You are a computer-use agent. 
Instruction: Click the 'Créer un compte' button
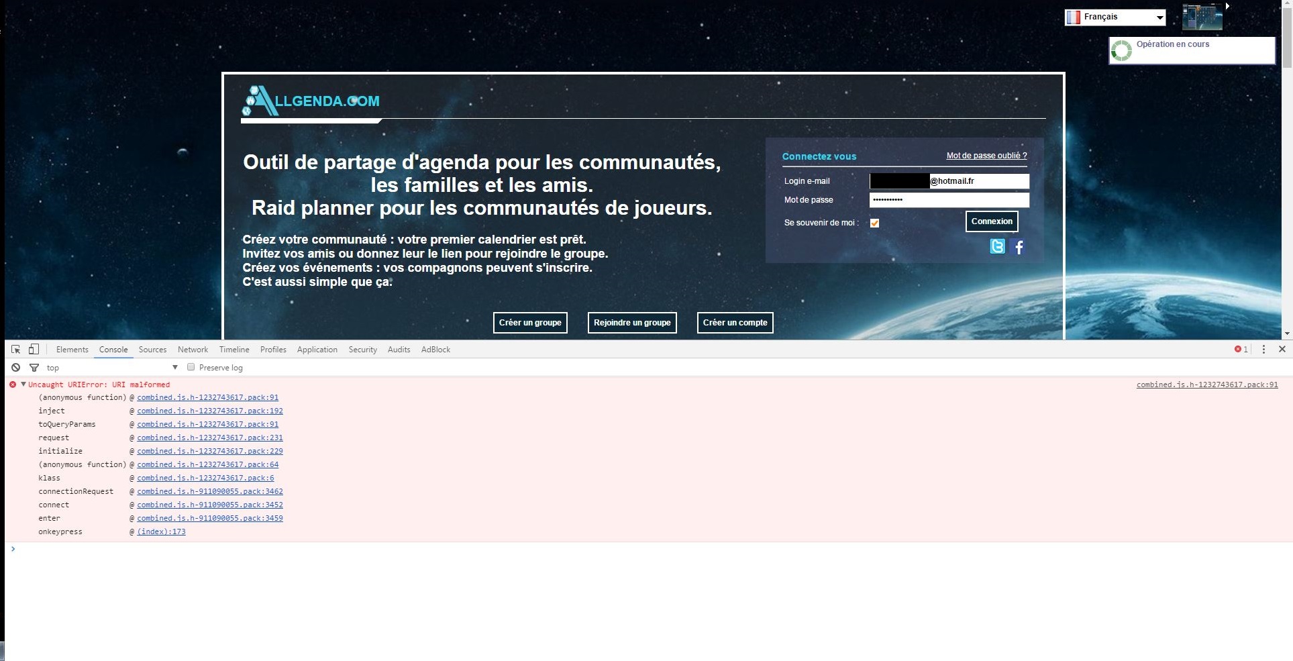click(735, 323)
